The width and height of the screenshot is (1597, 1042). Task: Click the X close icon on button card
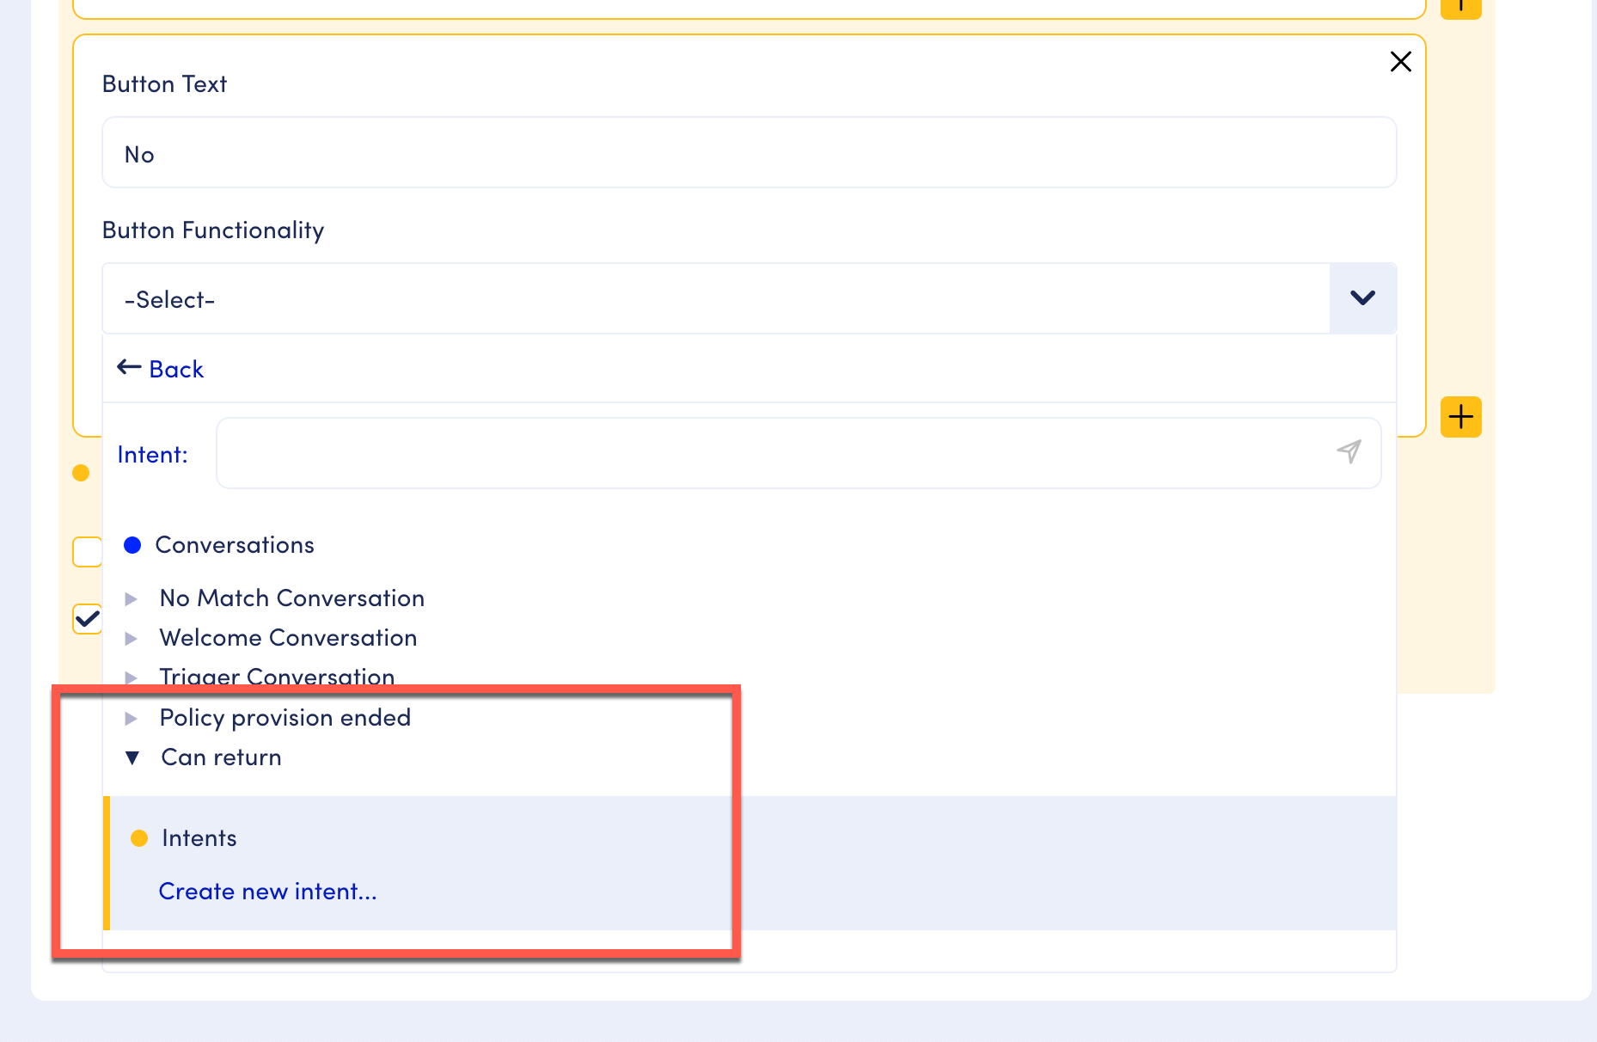point(1400,62)
